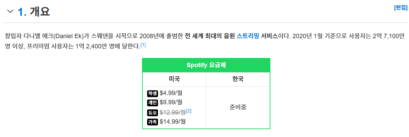Screen dimensions: 409x137
Task: Click the green Spotify 요금제 table header
Action: click(x=206, y=65)
